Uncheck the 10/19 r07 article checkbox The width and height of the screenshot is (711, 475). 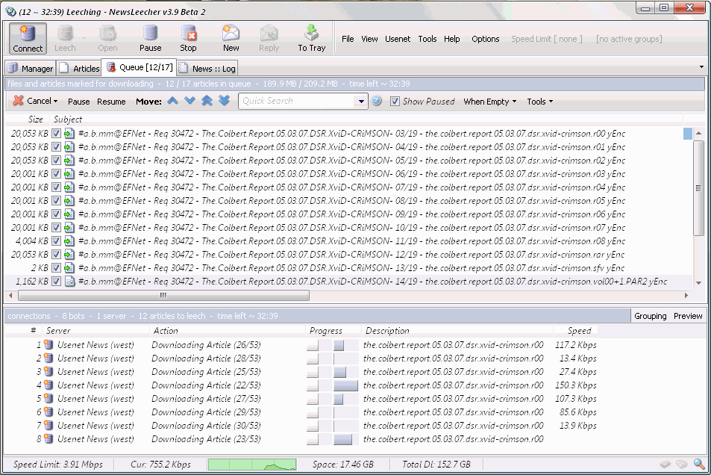point(56,228)
